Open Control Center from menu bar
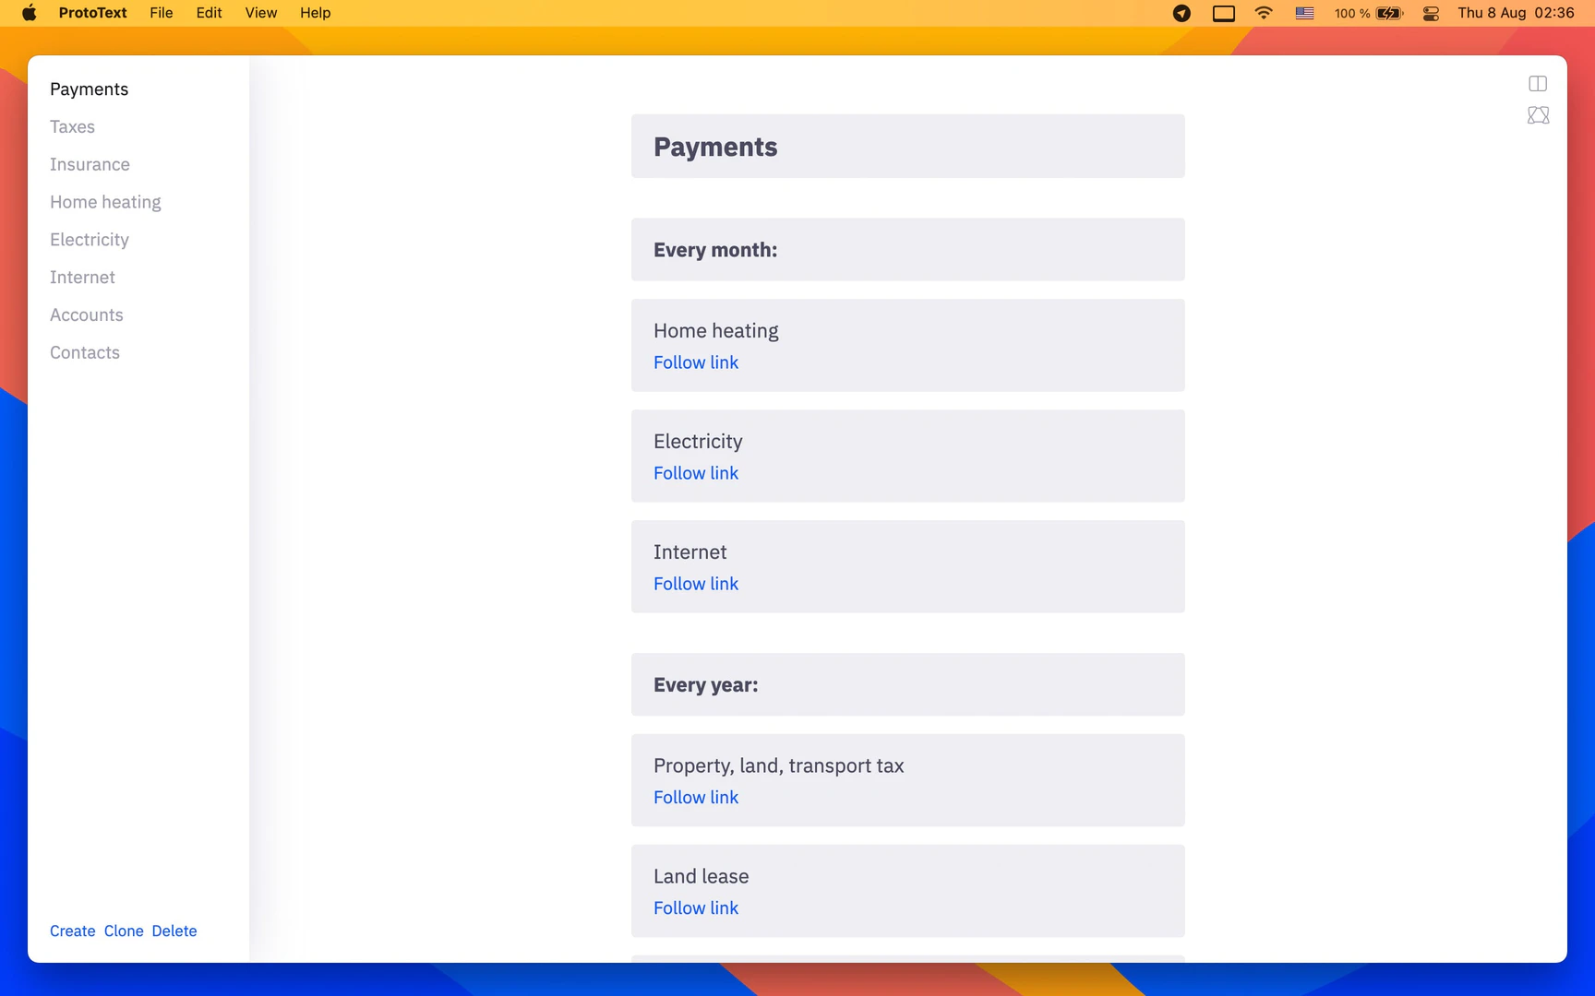 point(1431,13)
